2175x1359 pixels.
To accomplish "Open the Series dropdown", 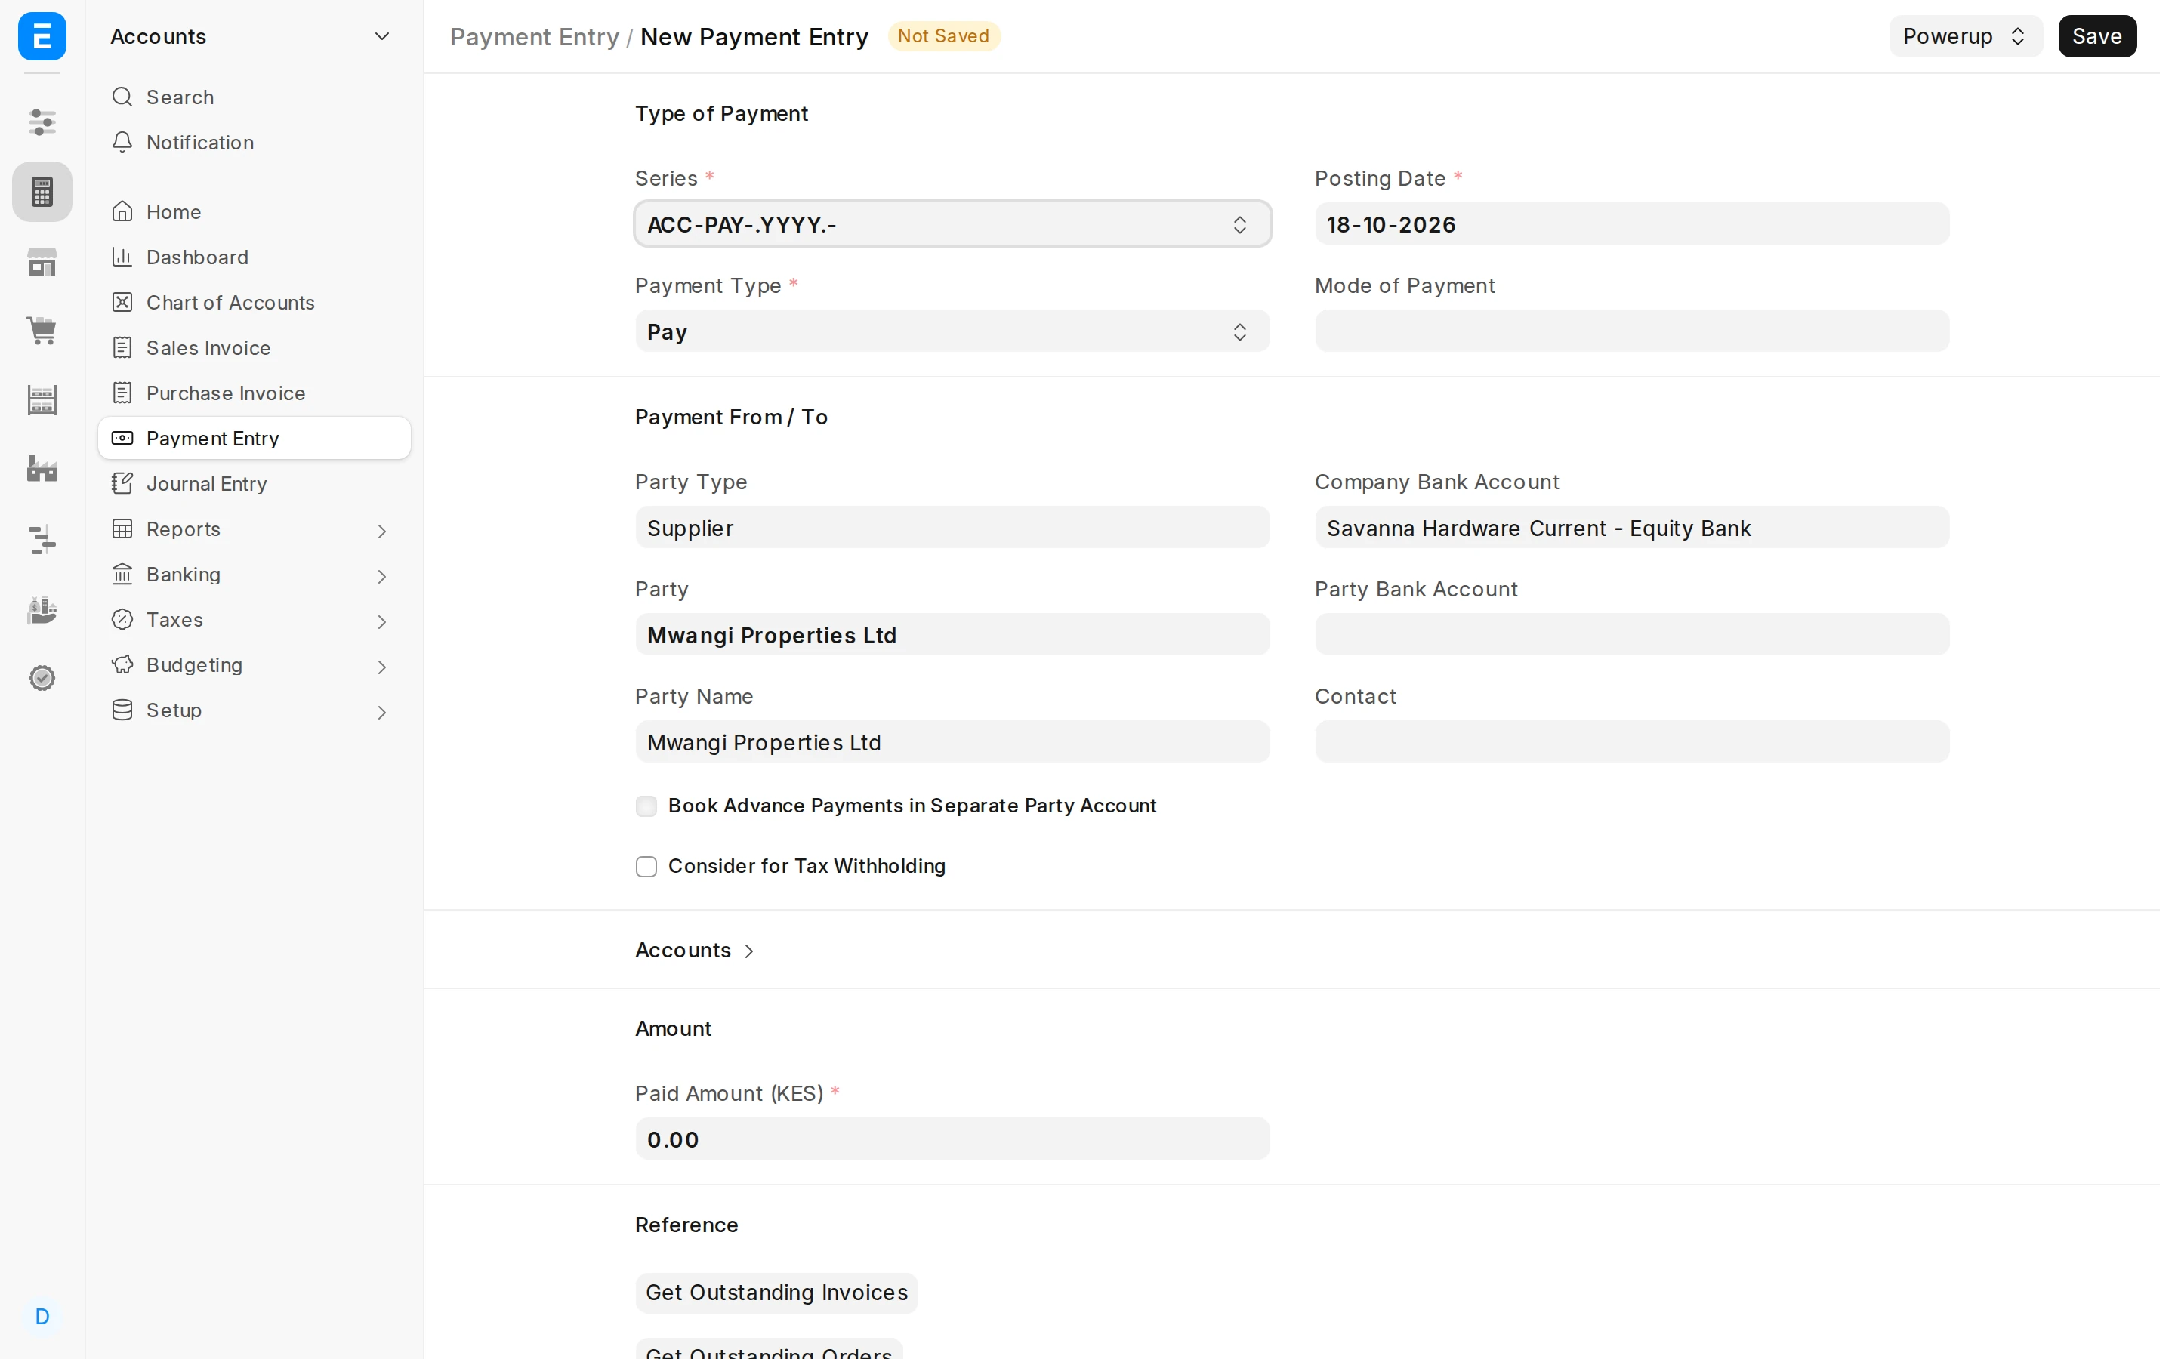I will coord(952,223).
